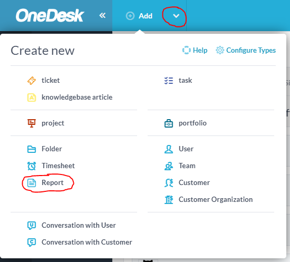Click the Conversation with Customer bubble icon

(x=32, y=242)
